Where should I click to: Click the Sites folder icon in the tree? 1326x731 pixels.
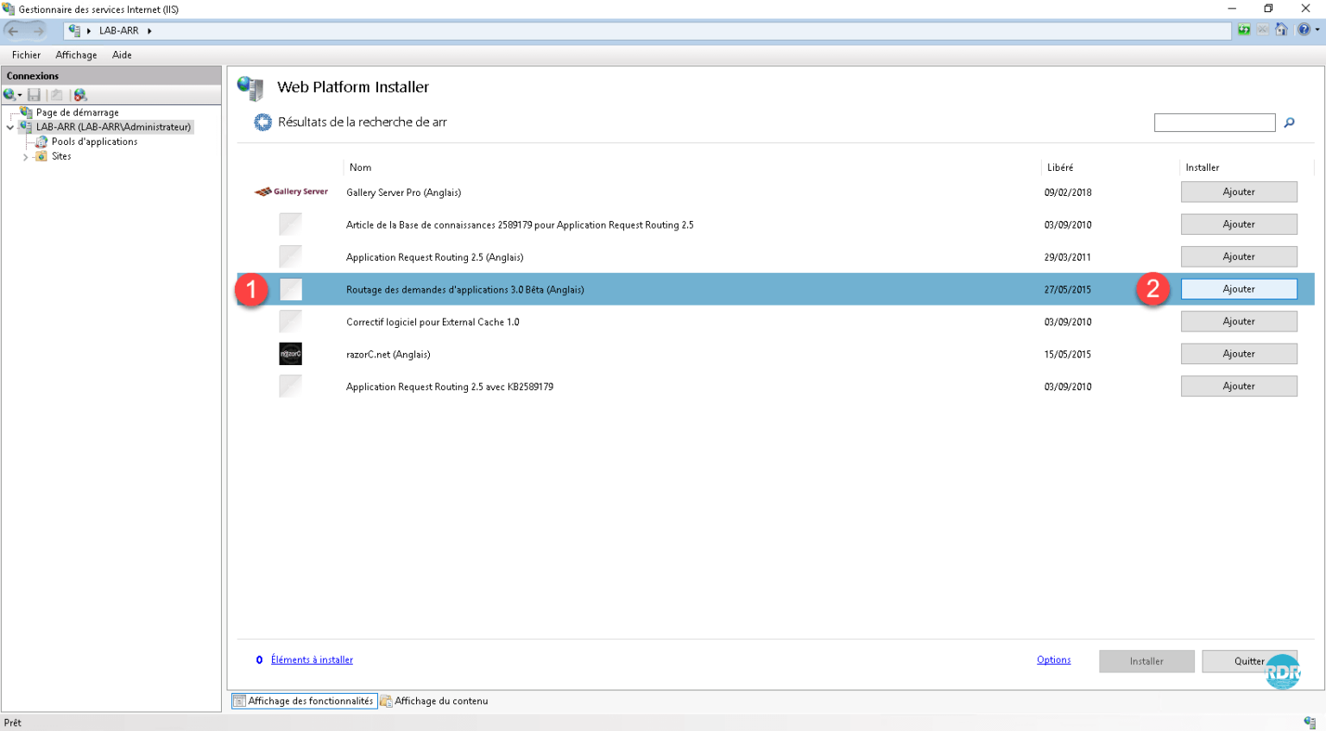[41, 156]
